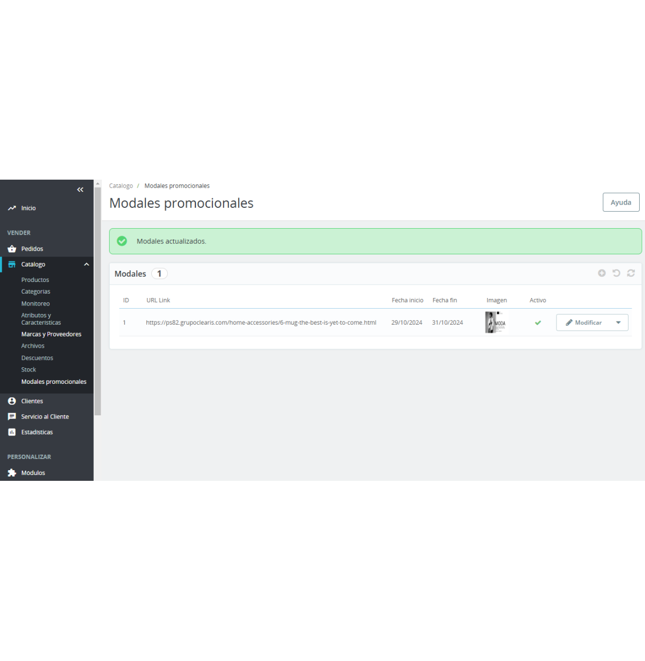This screenshot has width=645, height=661.
Task: Select the Servicio al Cliente chat icon
Action: [12, 416]
